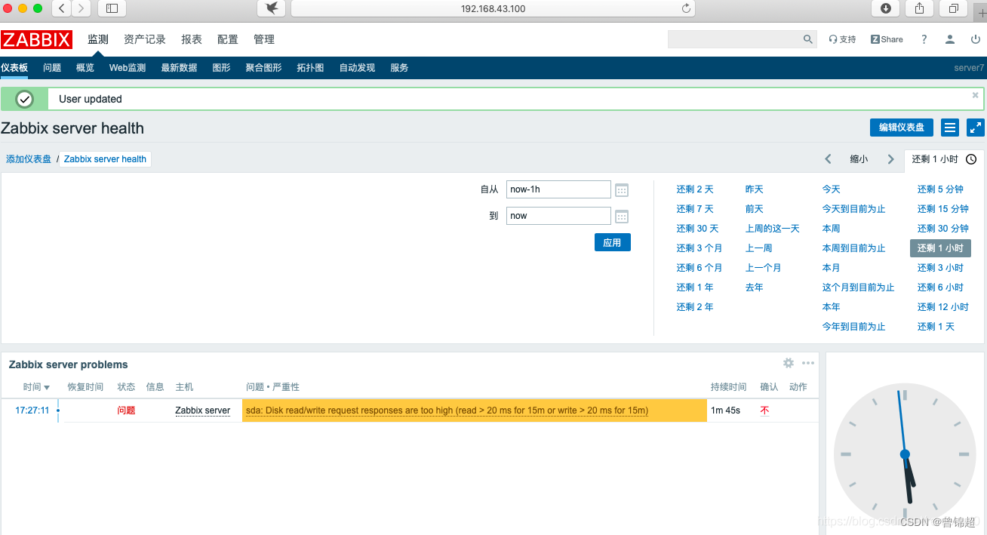Open the 配置 configuration menu
987x535 pixels.
pos(228,39)
